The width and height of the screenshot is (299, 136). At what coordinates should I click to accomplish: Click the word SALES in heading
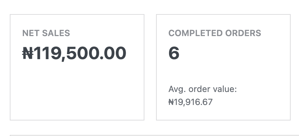pos(56,33)
